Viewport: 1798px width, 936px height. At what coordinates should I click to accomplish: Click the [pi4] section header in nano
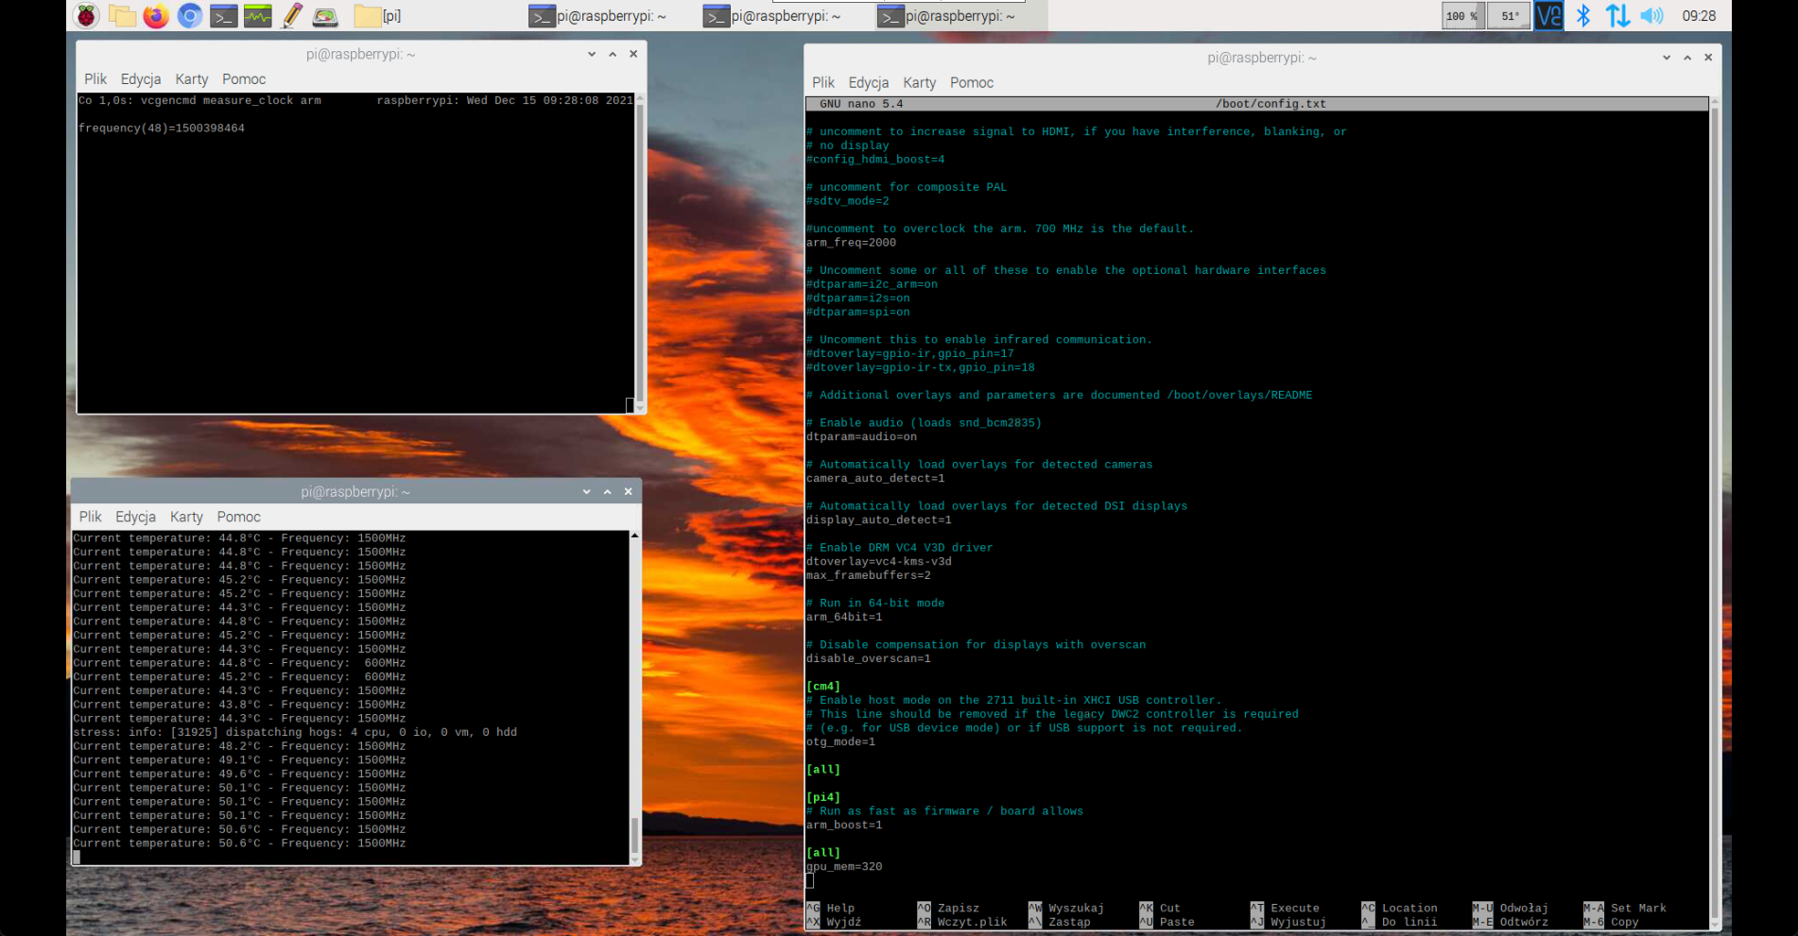pos(823,798)
